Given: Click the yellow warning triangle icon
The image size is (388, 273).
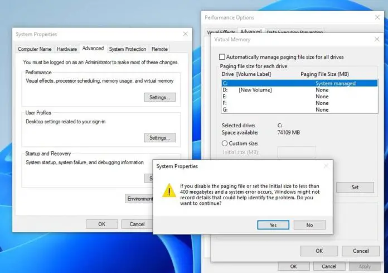Looking at the screenshot, I should tap(168, 191).
